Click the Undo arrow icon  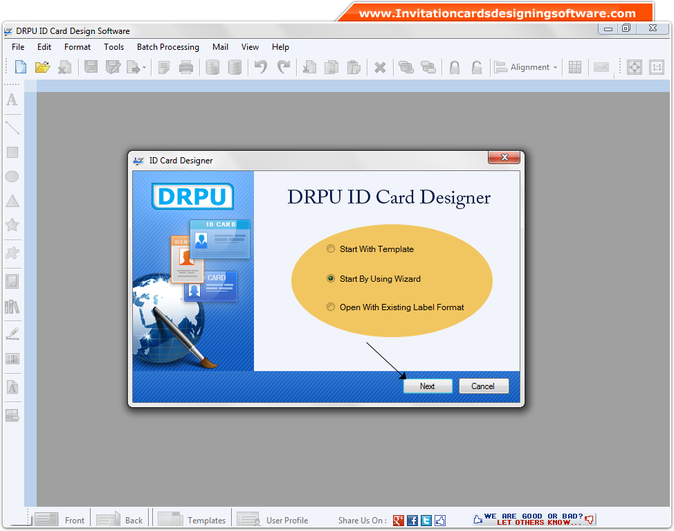pos(260,67)
